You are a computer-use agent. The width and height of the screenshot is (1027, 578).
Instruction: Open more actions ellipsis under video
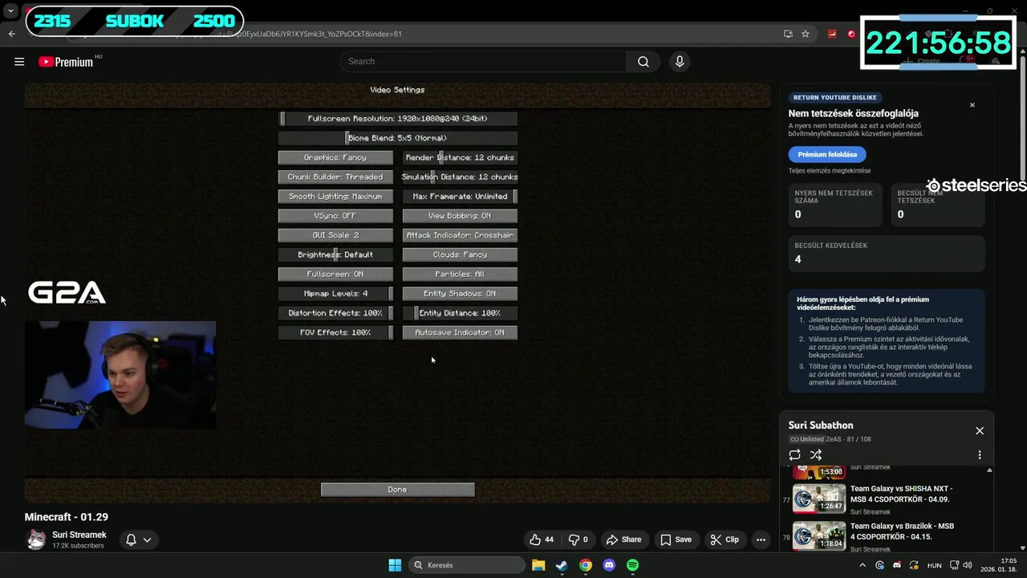click(761, 539)
